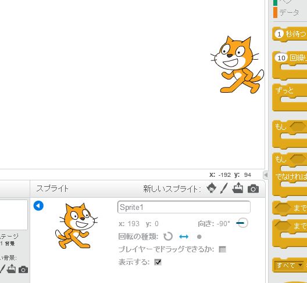Click the number 10 field in repeat block

(x=281, y=58)
